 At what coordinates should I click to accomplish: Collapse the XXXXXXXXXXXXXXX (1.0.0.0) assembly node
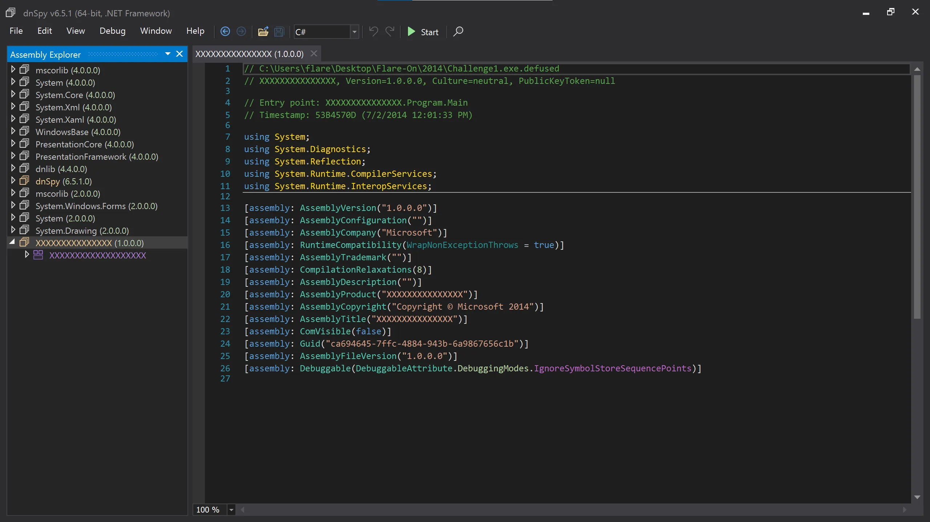pos(12,242)
